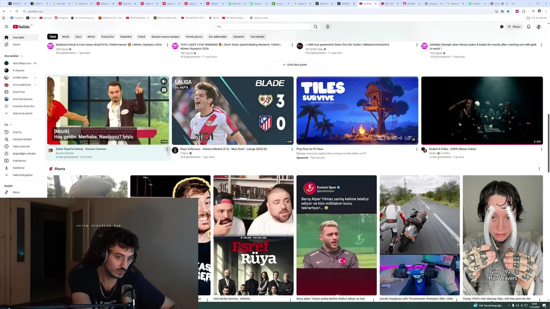The width and height of the screenshot is (550, 309).
Task: Expand Daha fazla göster under Siz
Action: [x=21, y=175]
